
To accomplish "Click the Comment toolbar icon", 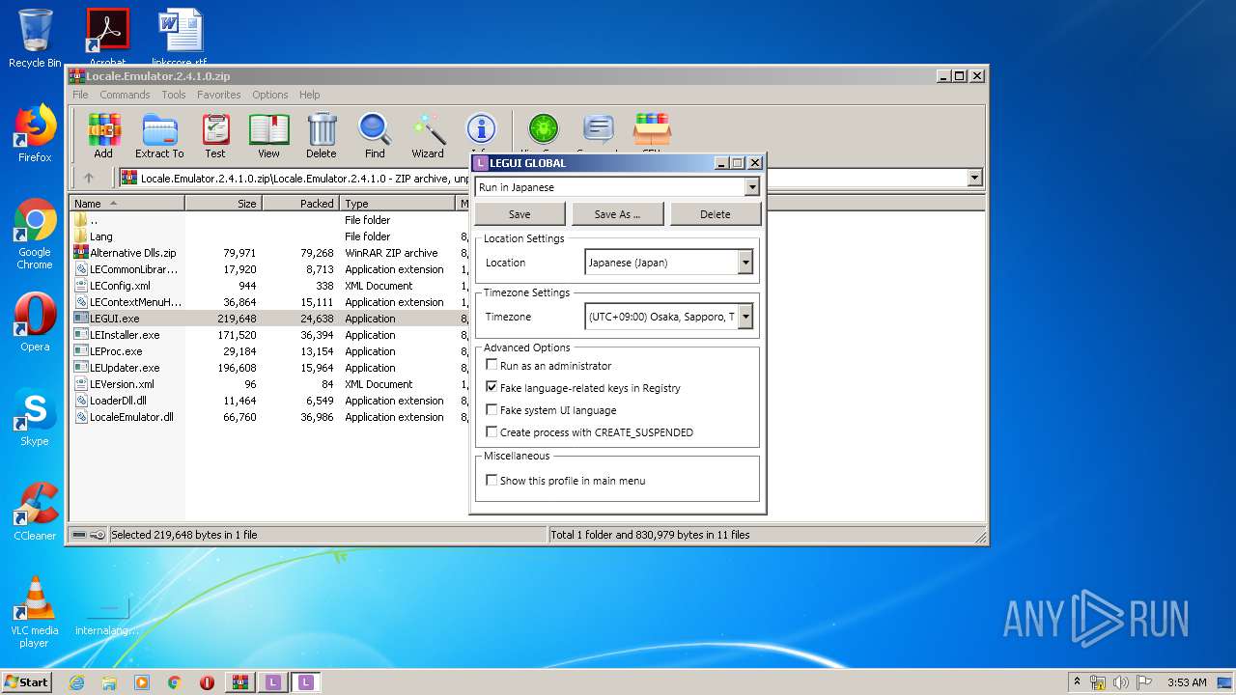I will point(599,130).
